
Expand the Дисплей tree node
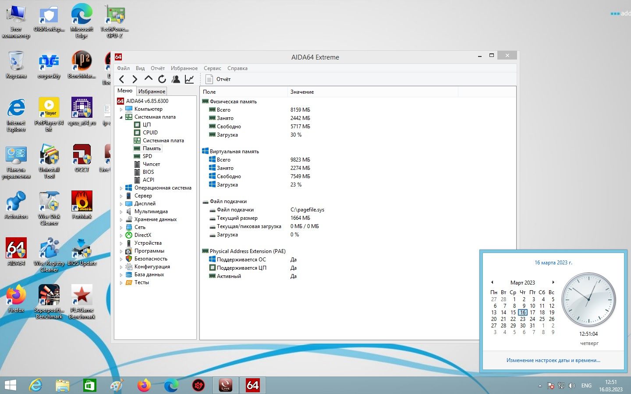121,204
